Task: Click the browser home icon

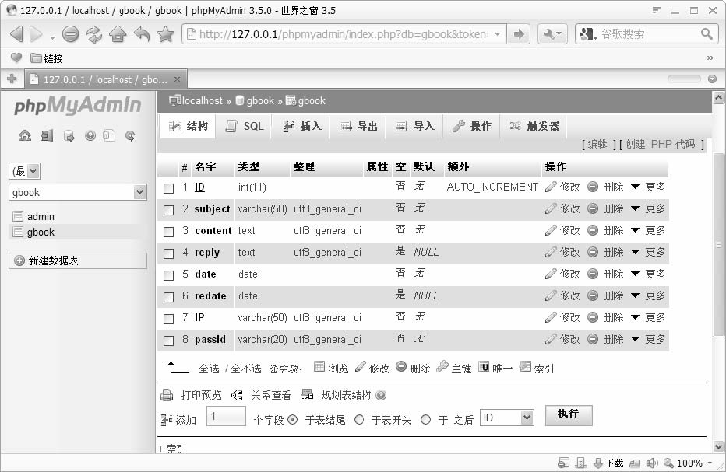Action: pos(118,34)
